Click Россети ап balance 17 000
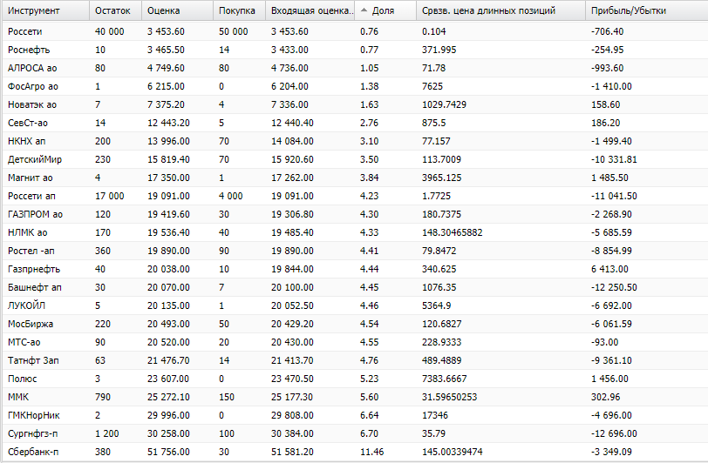Screen dimensions: 708x463 [x=109, y=196]
